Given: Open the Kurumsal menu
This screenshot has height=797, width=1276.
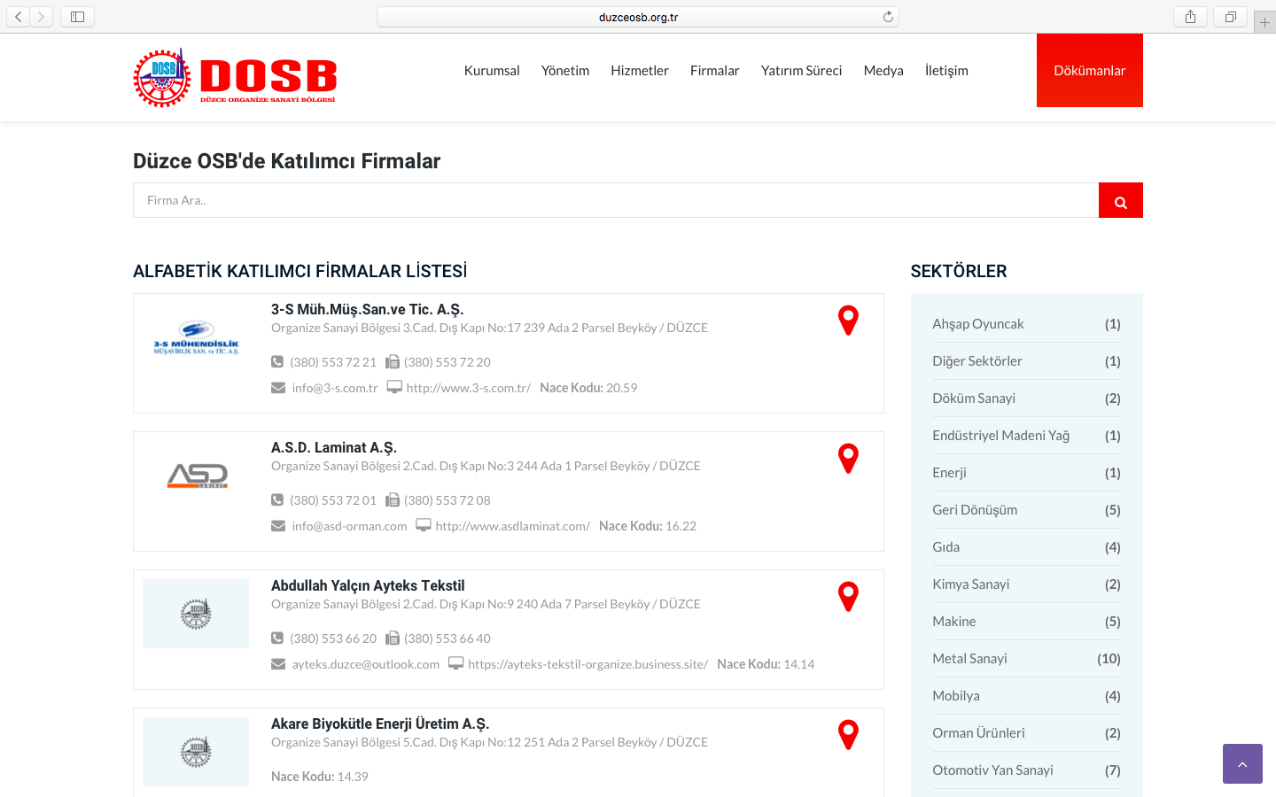Looking at the screenshot, I should point(492,71).
